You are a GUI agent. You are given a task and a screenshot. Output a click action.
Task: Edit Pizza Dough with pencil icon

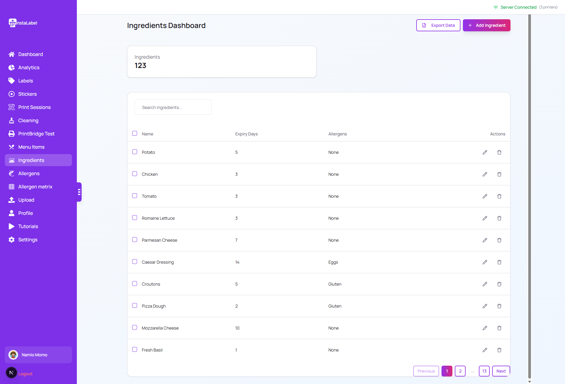[485, 306]
